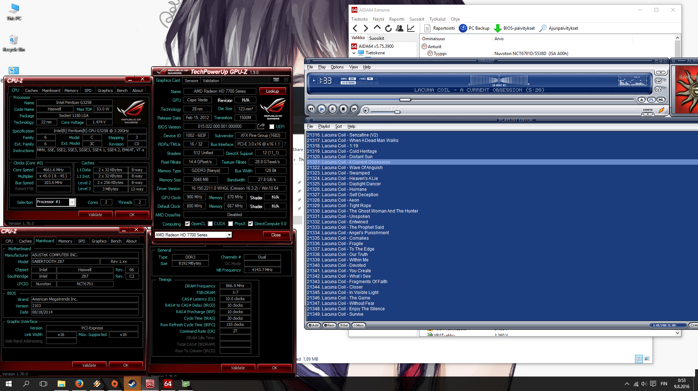Toggle the UEFI checkbox in GPU-Z
The height and width of the screenshot is (391, 698).
click(x=272, y=127)
